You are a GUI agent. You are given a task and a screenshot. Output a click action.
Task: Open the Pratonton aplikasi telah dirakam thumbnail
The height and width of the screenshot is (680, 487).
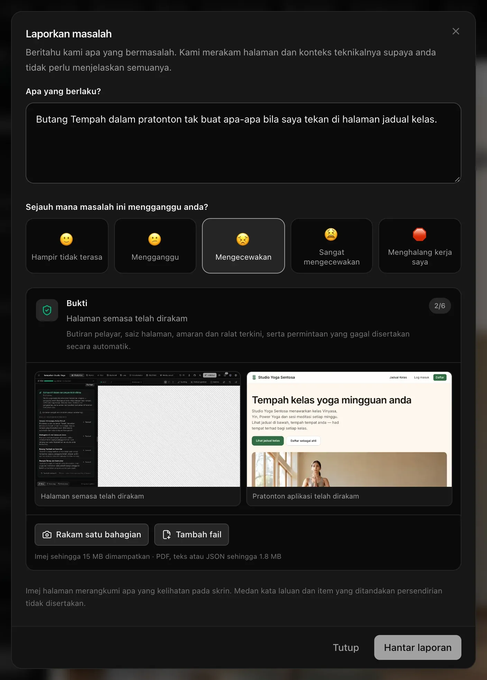point(349,439)
